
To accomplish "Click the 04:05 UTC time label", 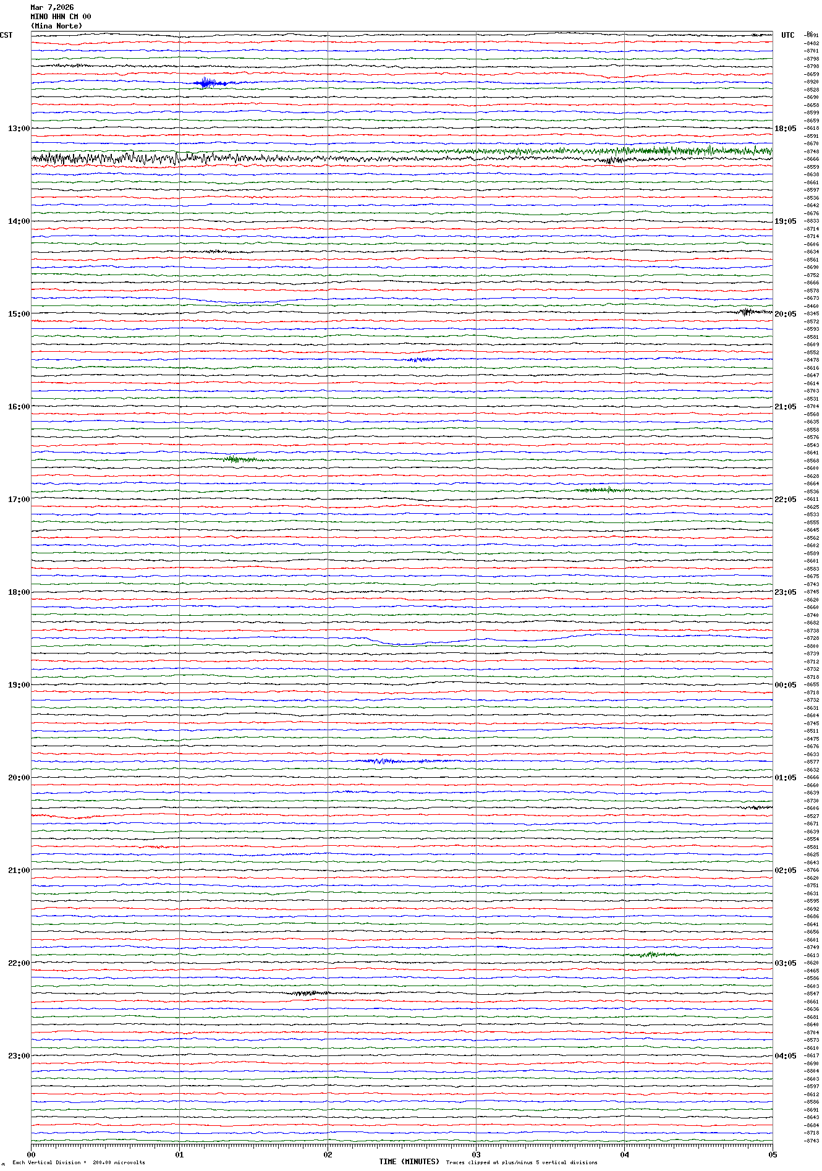I will pos(785,1056).
